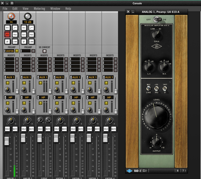The height and width of the screenshot is (179, 201).
Task: Open the HP send selector on Virtual 4
Action: pos(108,97)
